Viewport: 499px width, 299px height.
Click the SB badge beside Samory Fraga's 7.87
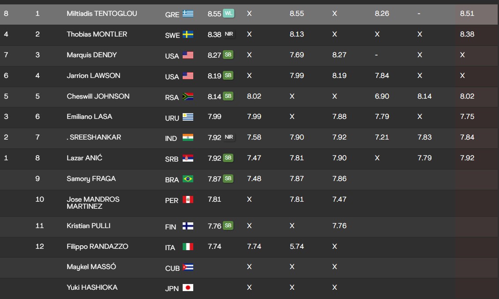(x=228, y=178)
